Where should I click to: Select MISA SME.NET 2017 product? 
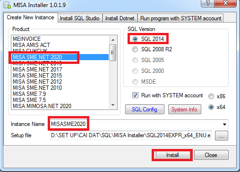[60, 70]
